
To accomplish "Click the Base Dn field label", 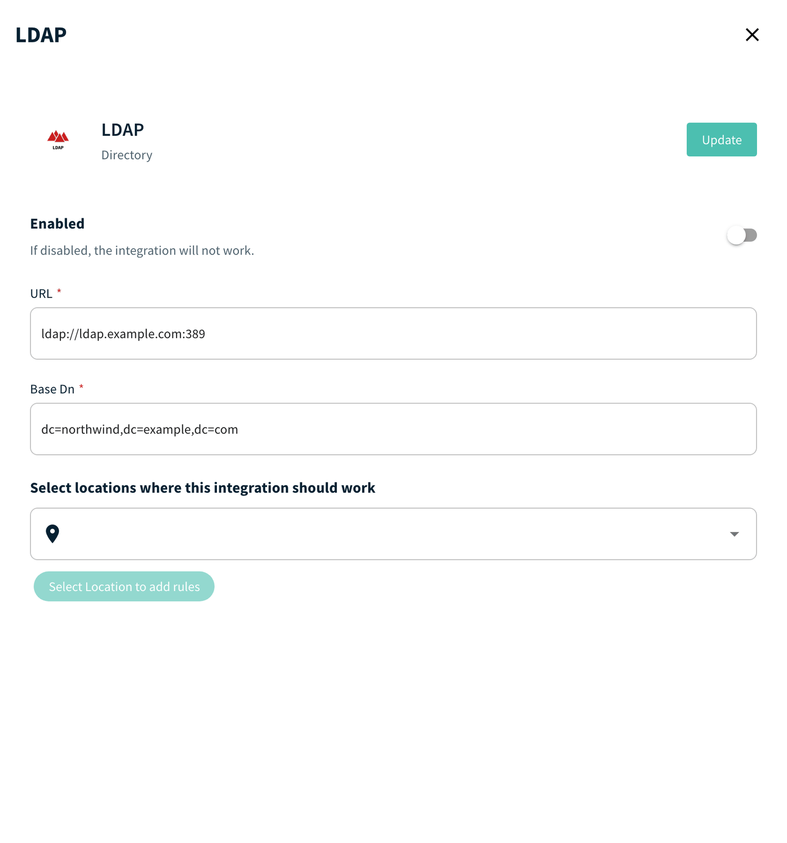I will coord(52,389).
